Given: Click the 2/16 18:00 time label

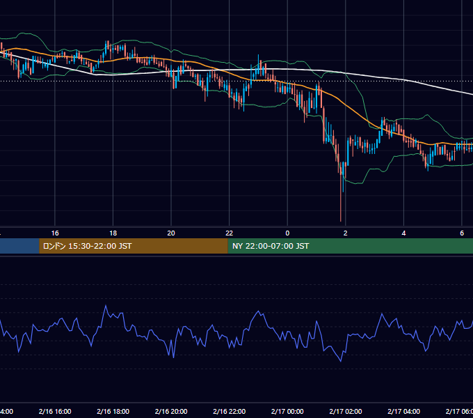Looking at the screenshot, I should (x=113, y=411).
